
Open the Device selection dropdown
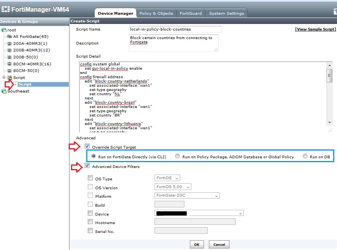(199, 213)
